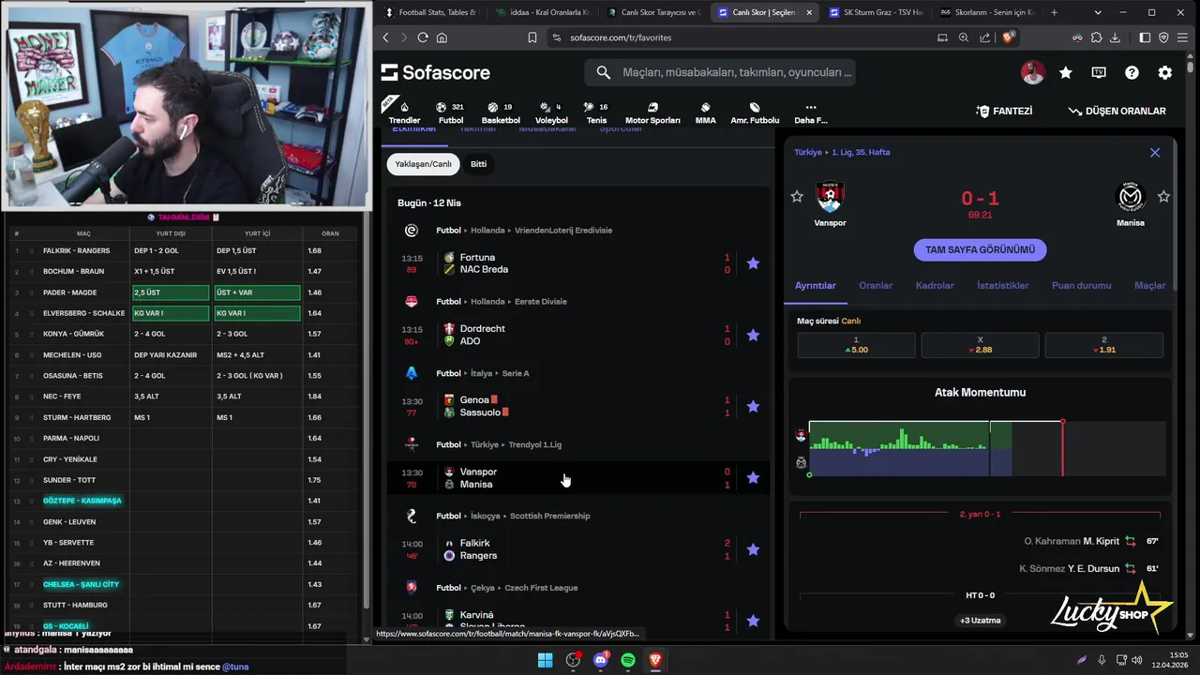Viewport: 1200px width, 675px height.
Task: Open Fantezi link
Action: tap(1004, 111)
